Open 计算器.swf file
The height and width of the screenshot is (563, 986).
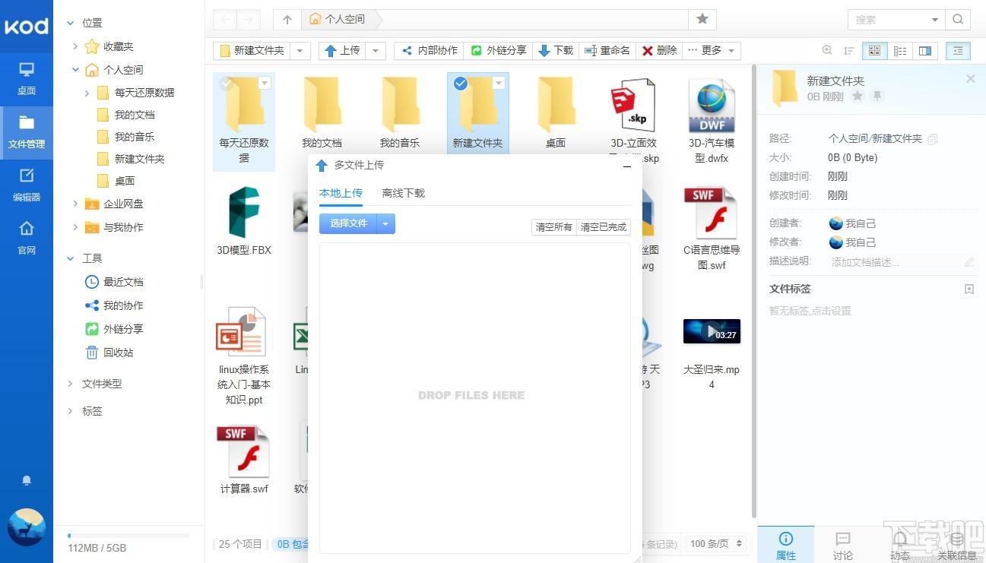[243, 460]
